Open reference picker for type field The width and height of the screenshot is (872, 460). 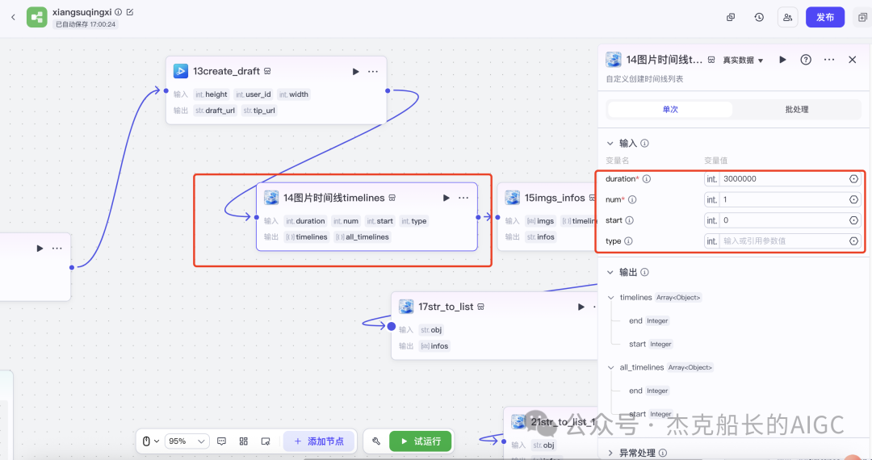(x=853, y=241)
